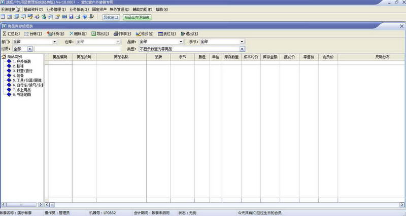Open 帮助 help menu
406x216 pixels.
[x=161, y=9]
